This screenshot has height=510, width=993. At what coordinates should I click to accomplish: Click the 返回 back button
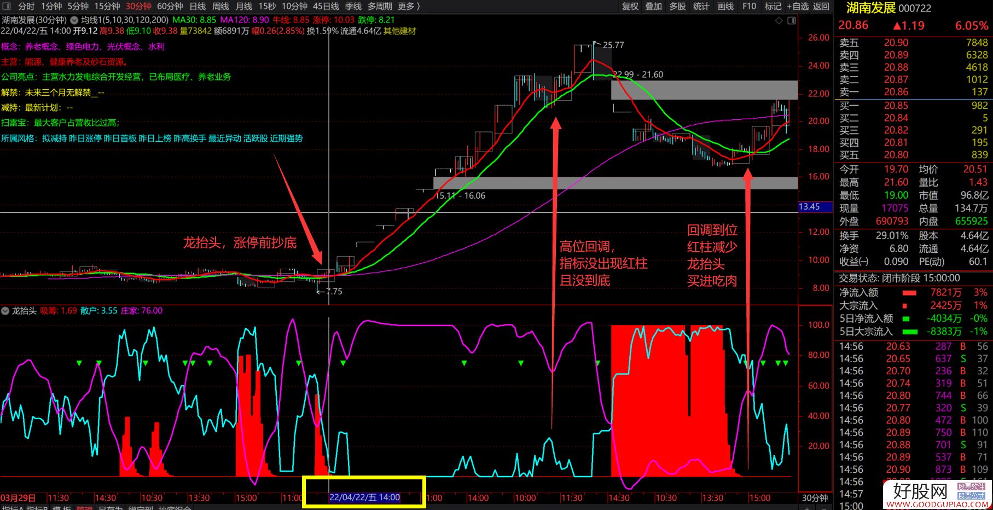821,6
